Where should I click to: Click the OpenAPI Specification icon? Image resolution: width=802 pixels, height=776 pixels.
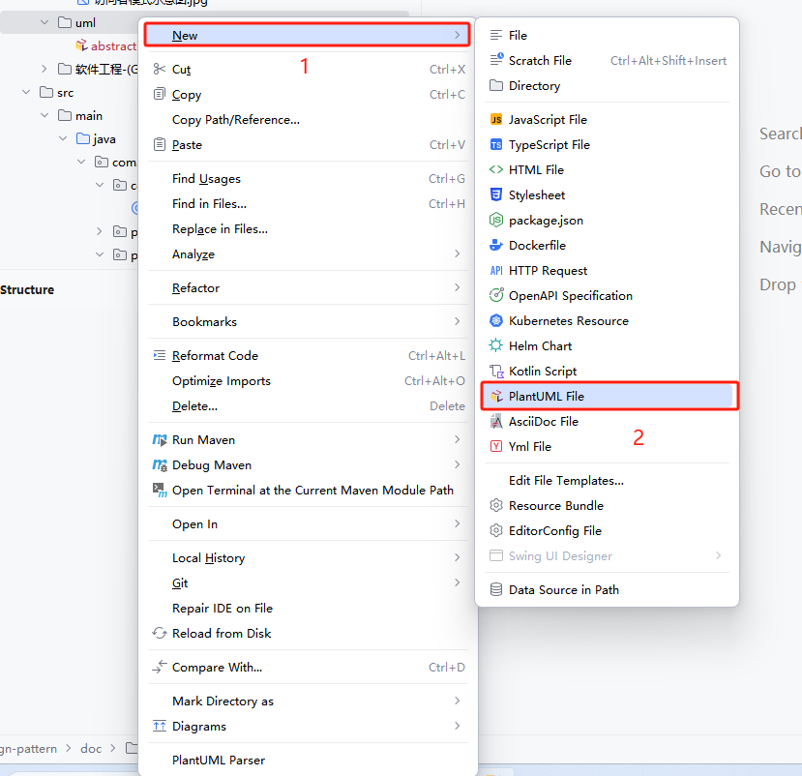[x=496, y=296]
